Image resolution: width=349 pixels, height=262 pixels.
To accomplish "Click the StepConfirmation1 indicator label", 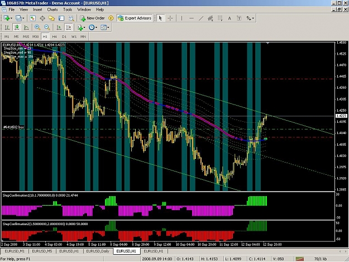I will pos(40,195).
